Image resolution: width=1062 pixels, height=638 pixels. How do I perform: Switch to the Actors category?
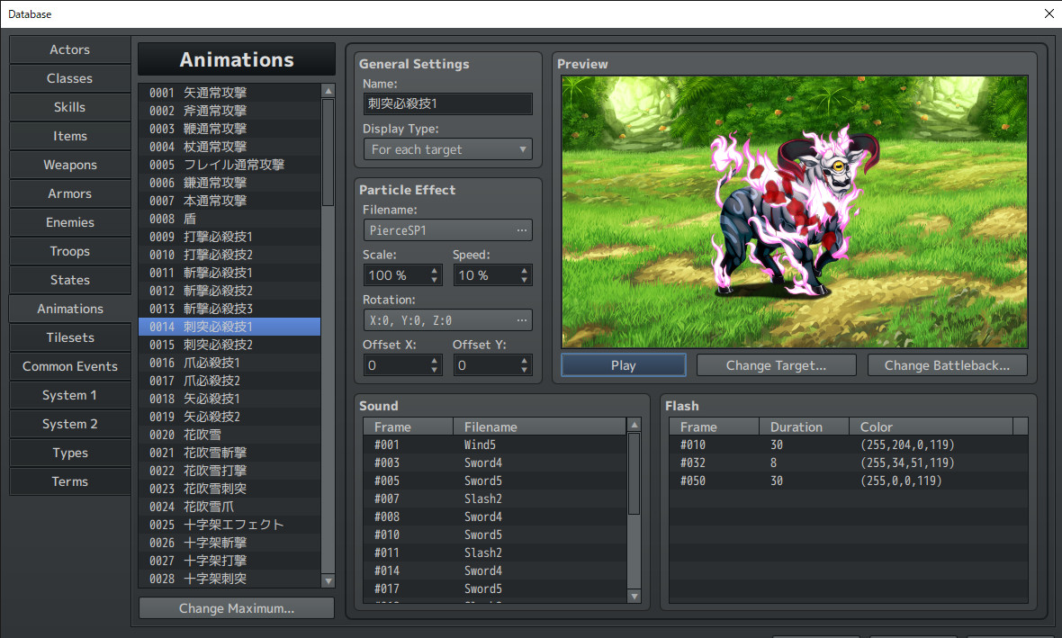click(69, 49)
